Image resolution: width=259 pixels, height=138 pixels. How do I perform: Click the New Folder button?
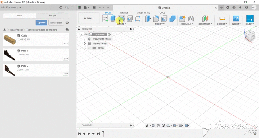pyautogui.click(x=56, y=23)
